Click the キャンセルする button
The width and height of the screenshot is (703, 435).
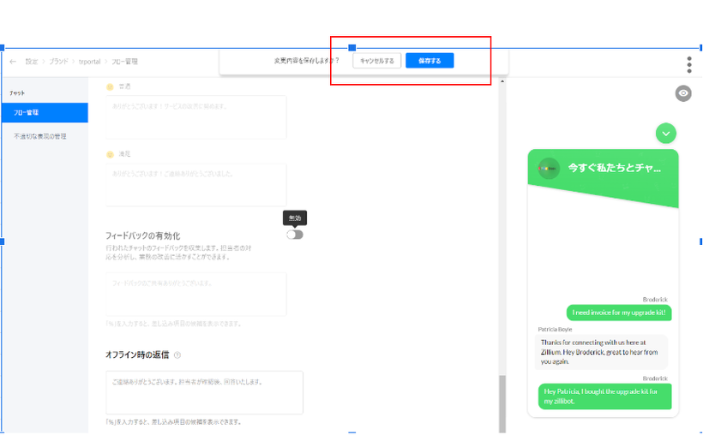(x=376, y=61)
